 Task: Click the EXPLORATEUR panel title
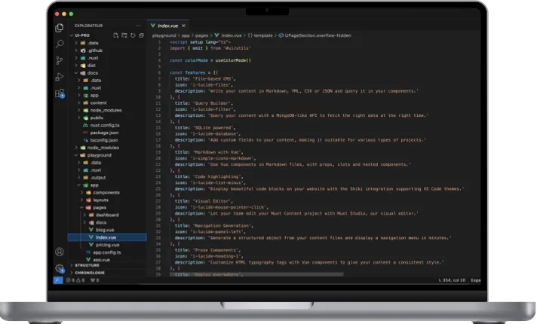[x=89, y=26]
